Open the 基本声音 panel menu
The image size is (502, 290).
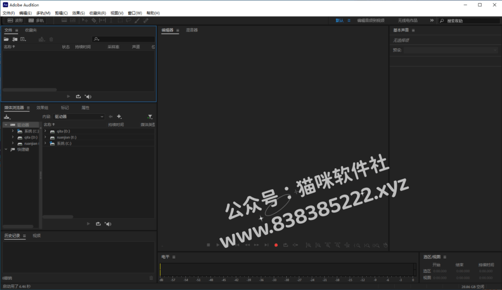[413, 30]
